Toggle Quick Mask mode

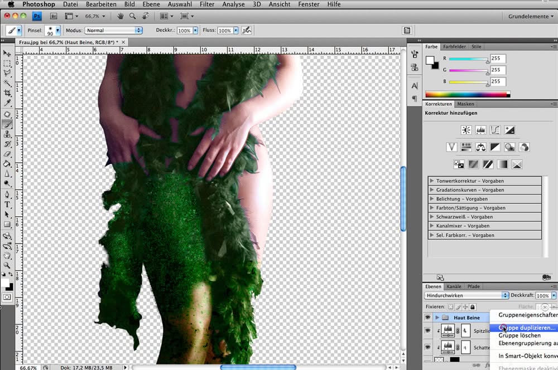pos(7,297)
